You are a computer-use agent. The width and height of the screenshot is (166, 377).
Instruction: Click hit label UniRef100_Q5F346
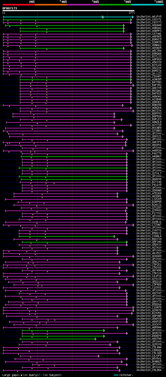[x=149, y=242]
